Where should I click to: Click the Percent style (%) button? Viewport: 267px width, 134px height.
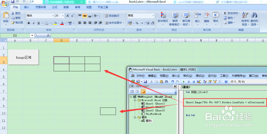point(137,23)
